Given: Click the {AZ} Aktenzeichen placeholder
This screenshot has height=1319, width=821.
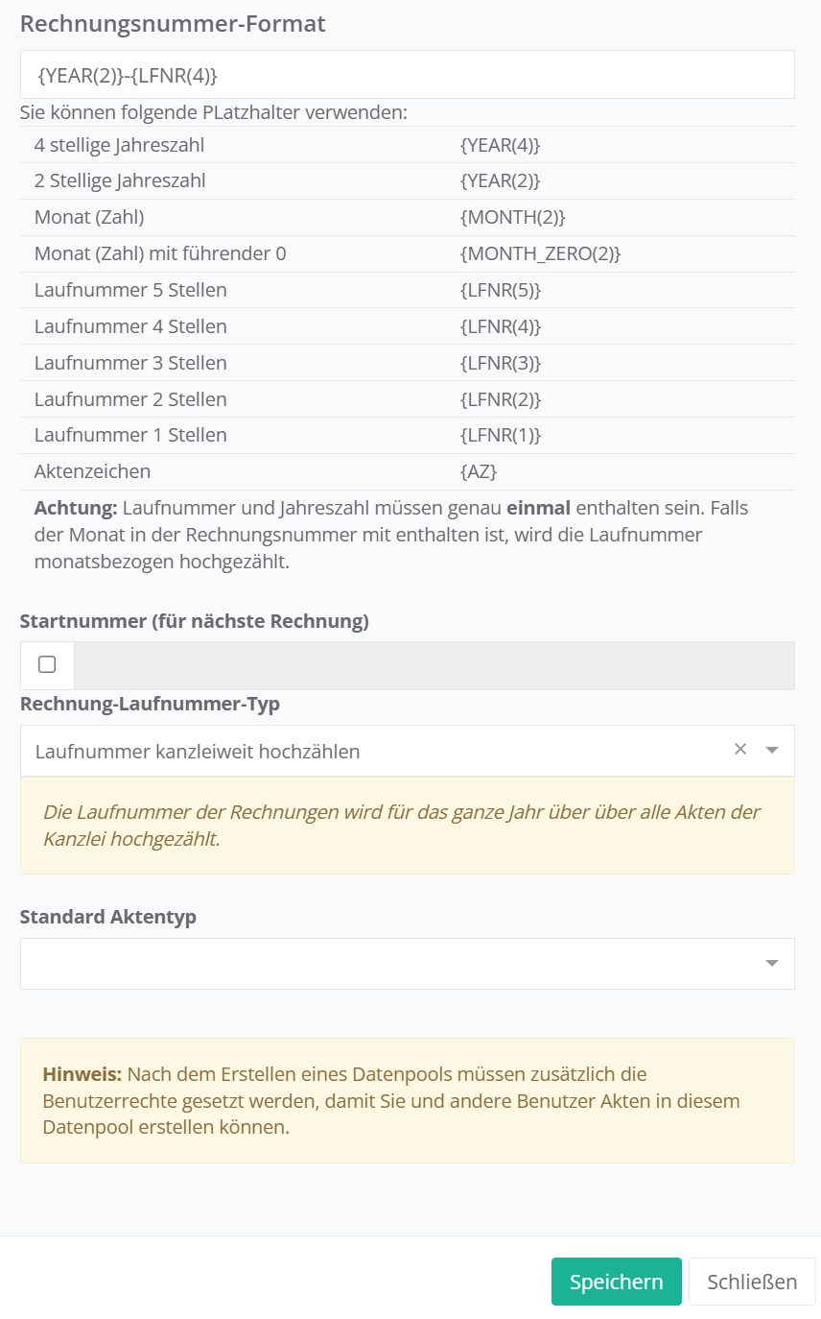Looking at the screenshot, I should (x=479, y=471).
